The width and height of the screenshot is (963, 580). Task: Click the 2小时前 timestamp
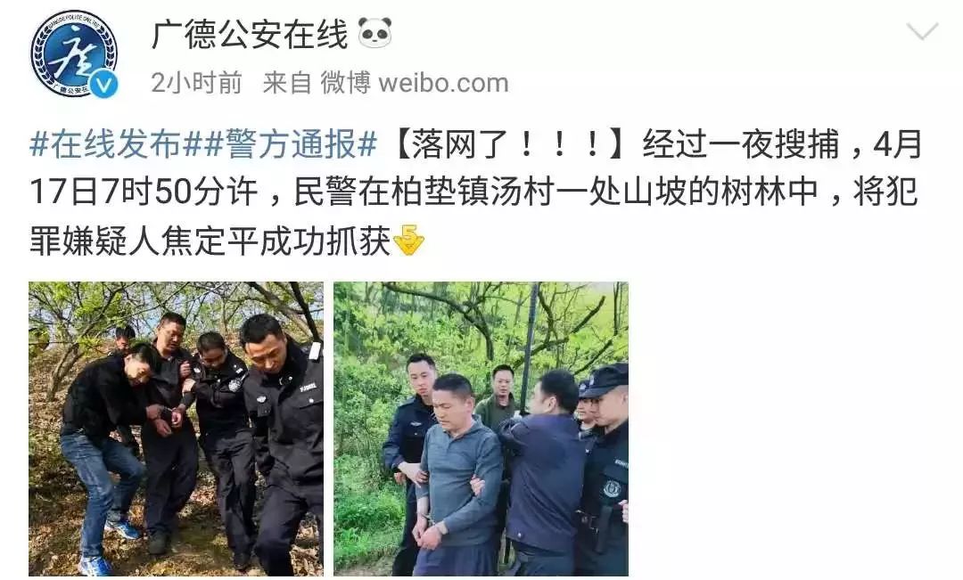196,83
